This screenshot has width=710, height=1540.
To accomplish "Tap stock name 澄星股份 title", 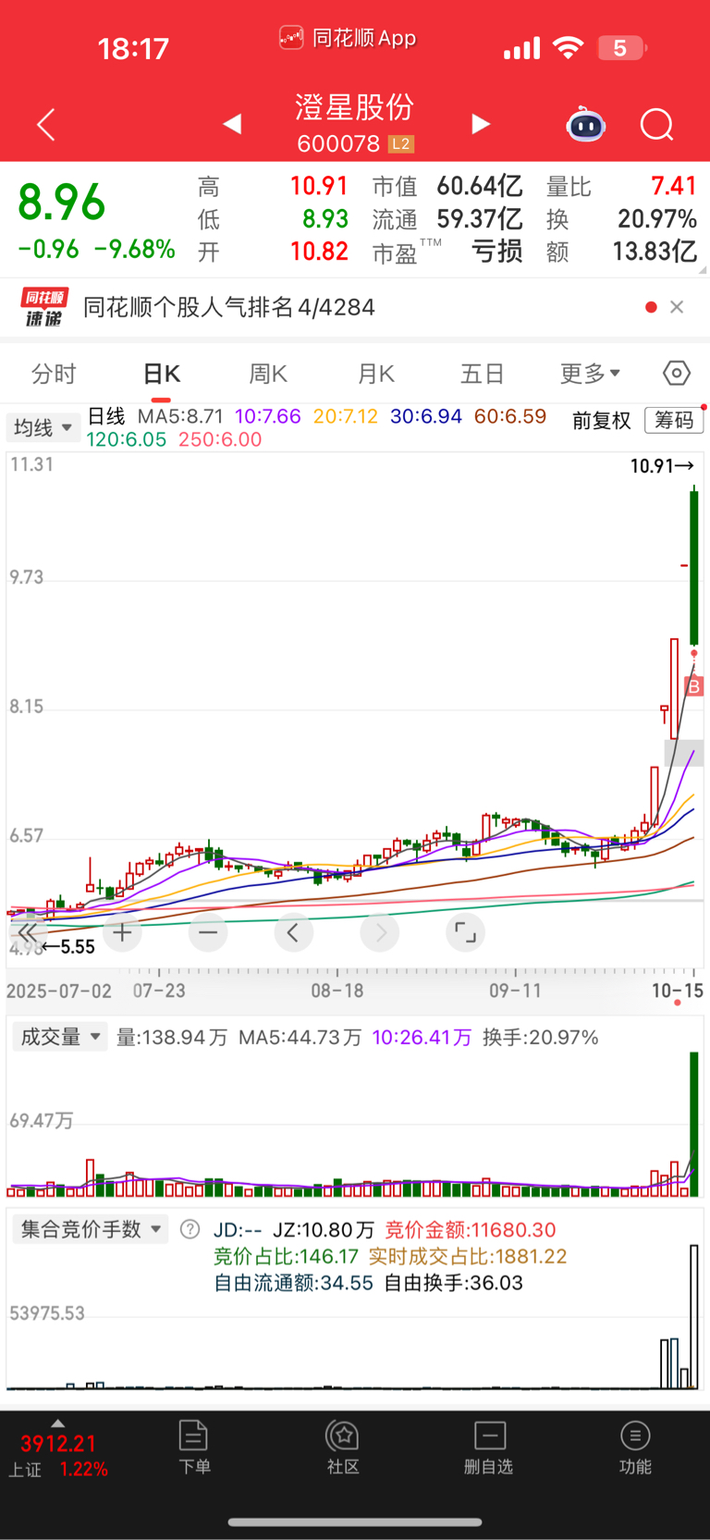I will pyautogui.click(x=355, y=107).
